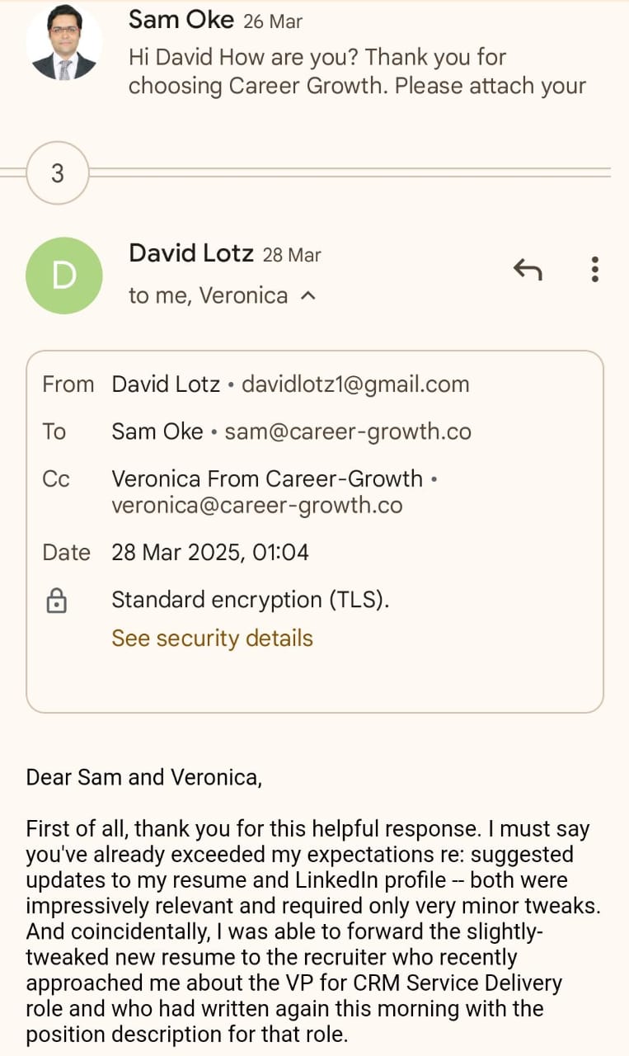Tap the Dear Sam and Veronica greeting
The height and width of the screenshot is (1056, 629).
(x=144, y=777)
